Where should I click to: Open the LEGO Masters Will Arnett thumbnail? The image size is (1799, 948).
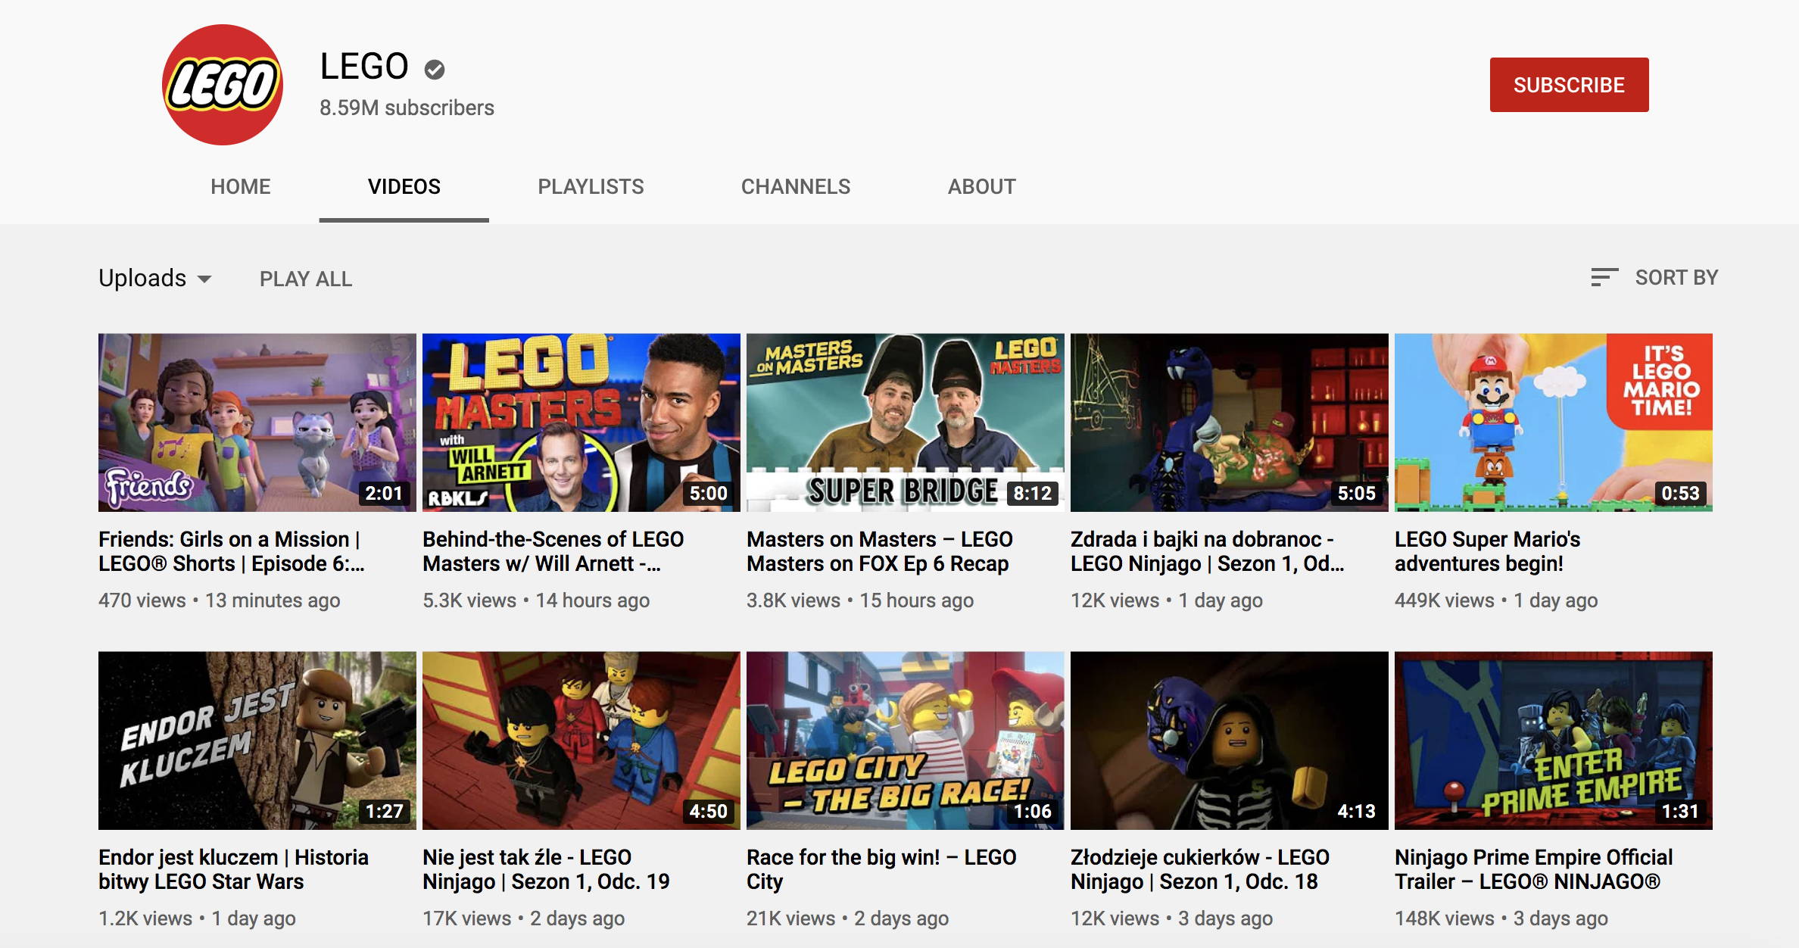[581, 423]
